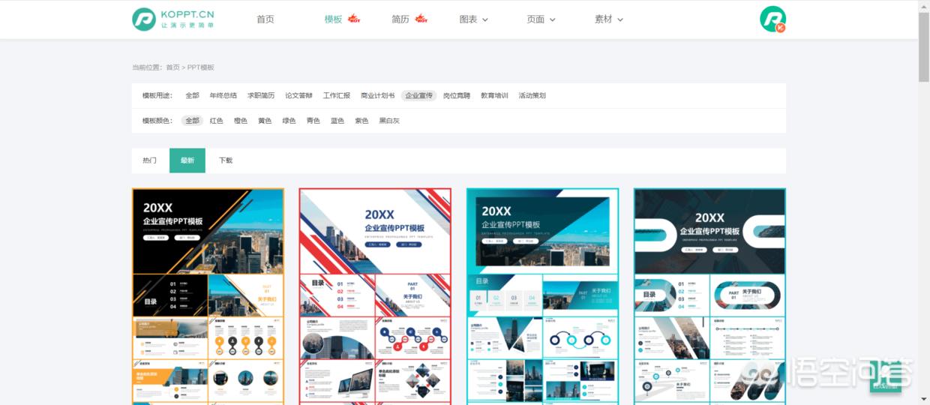Open the red and blue striped template thumbnail

pyautogui.click(x=375, y=296)
